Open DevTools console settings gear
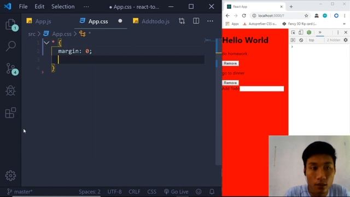 [x=346, y=40]
